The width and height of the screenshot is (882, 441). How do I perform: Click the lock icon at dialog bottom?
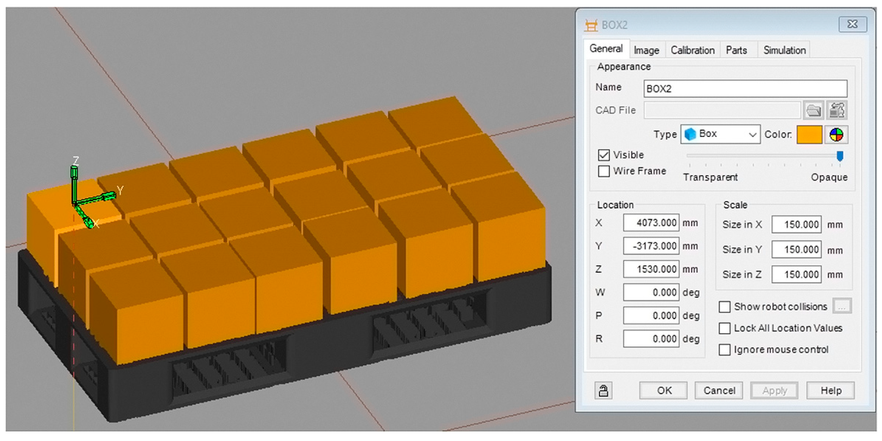[x=603, y=390]
